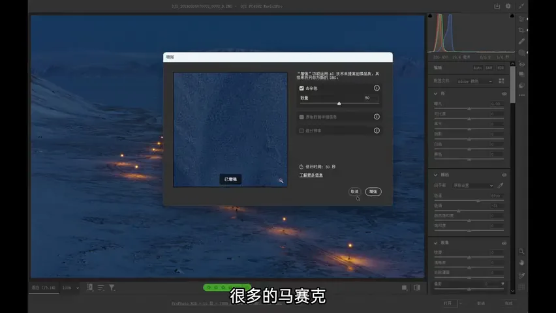Click the 适应 fit view button
This screenshot has height=313, width=556.
[44, 288]
